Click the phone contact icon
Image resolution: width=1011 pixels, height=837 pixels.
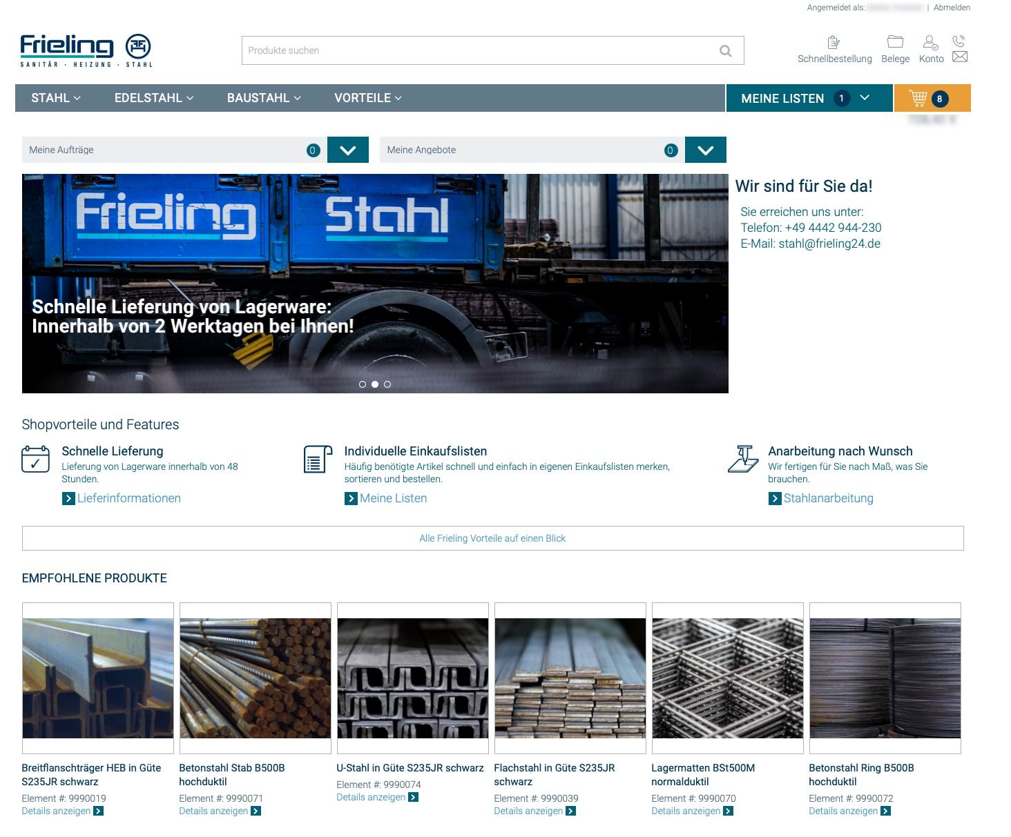coord(959,41)
